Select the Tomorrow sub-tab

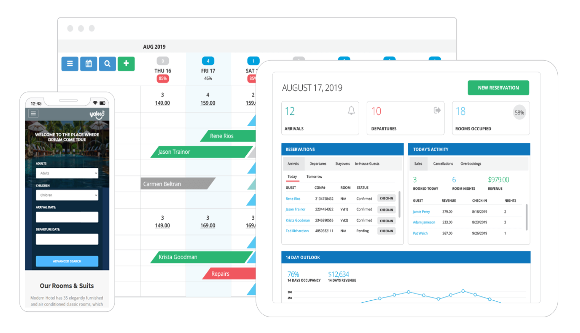(x=314, y=177)
